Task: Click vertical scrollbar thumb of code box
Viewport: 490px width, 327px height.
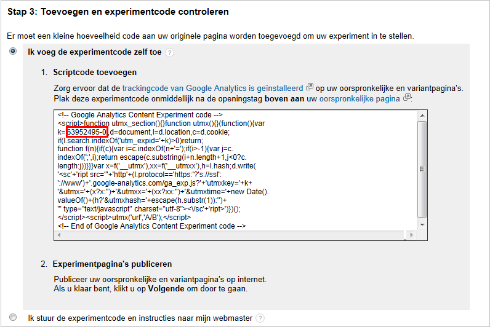Action: [x=422, y=169]
